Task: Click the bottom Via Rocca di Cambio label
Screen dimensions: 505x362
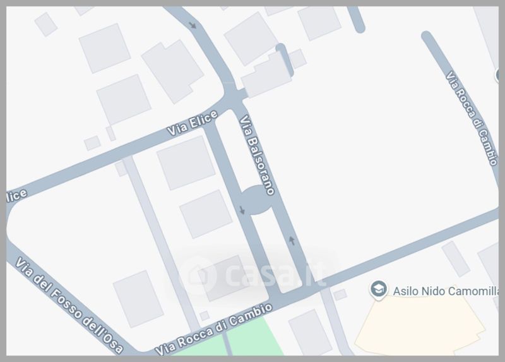Action: pyautogui.click(x=214, y=329)
